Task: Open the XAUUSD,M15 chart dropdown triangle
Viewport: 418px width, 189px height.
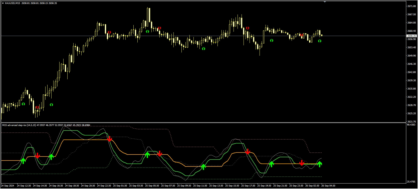Action: click(3, 3)
